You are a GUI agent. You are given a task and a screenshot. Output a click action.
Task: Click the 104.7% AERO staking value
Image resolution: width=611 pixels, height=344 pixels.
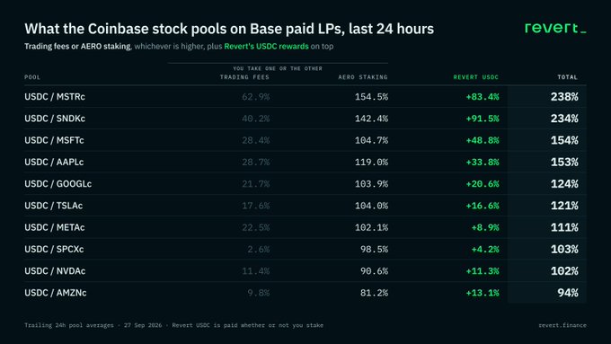tap(371, 140)
